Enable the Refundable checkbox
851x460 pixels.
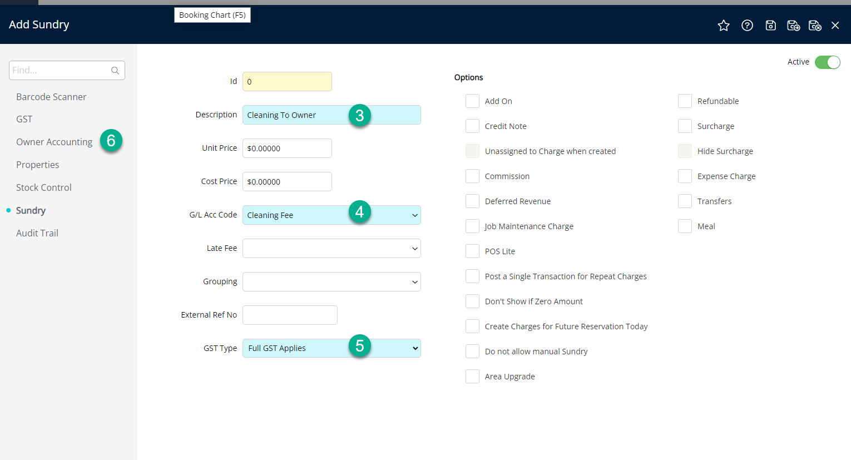tap(685, 101)
